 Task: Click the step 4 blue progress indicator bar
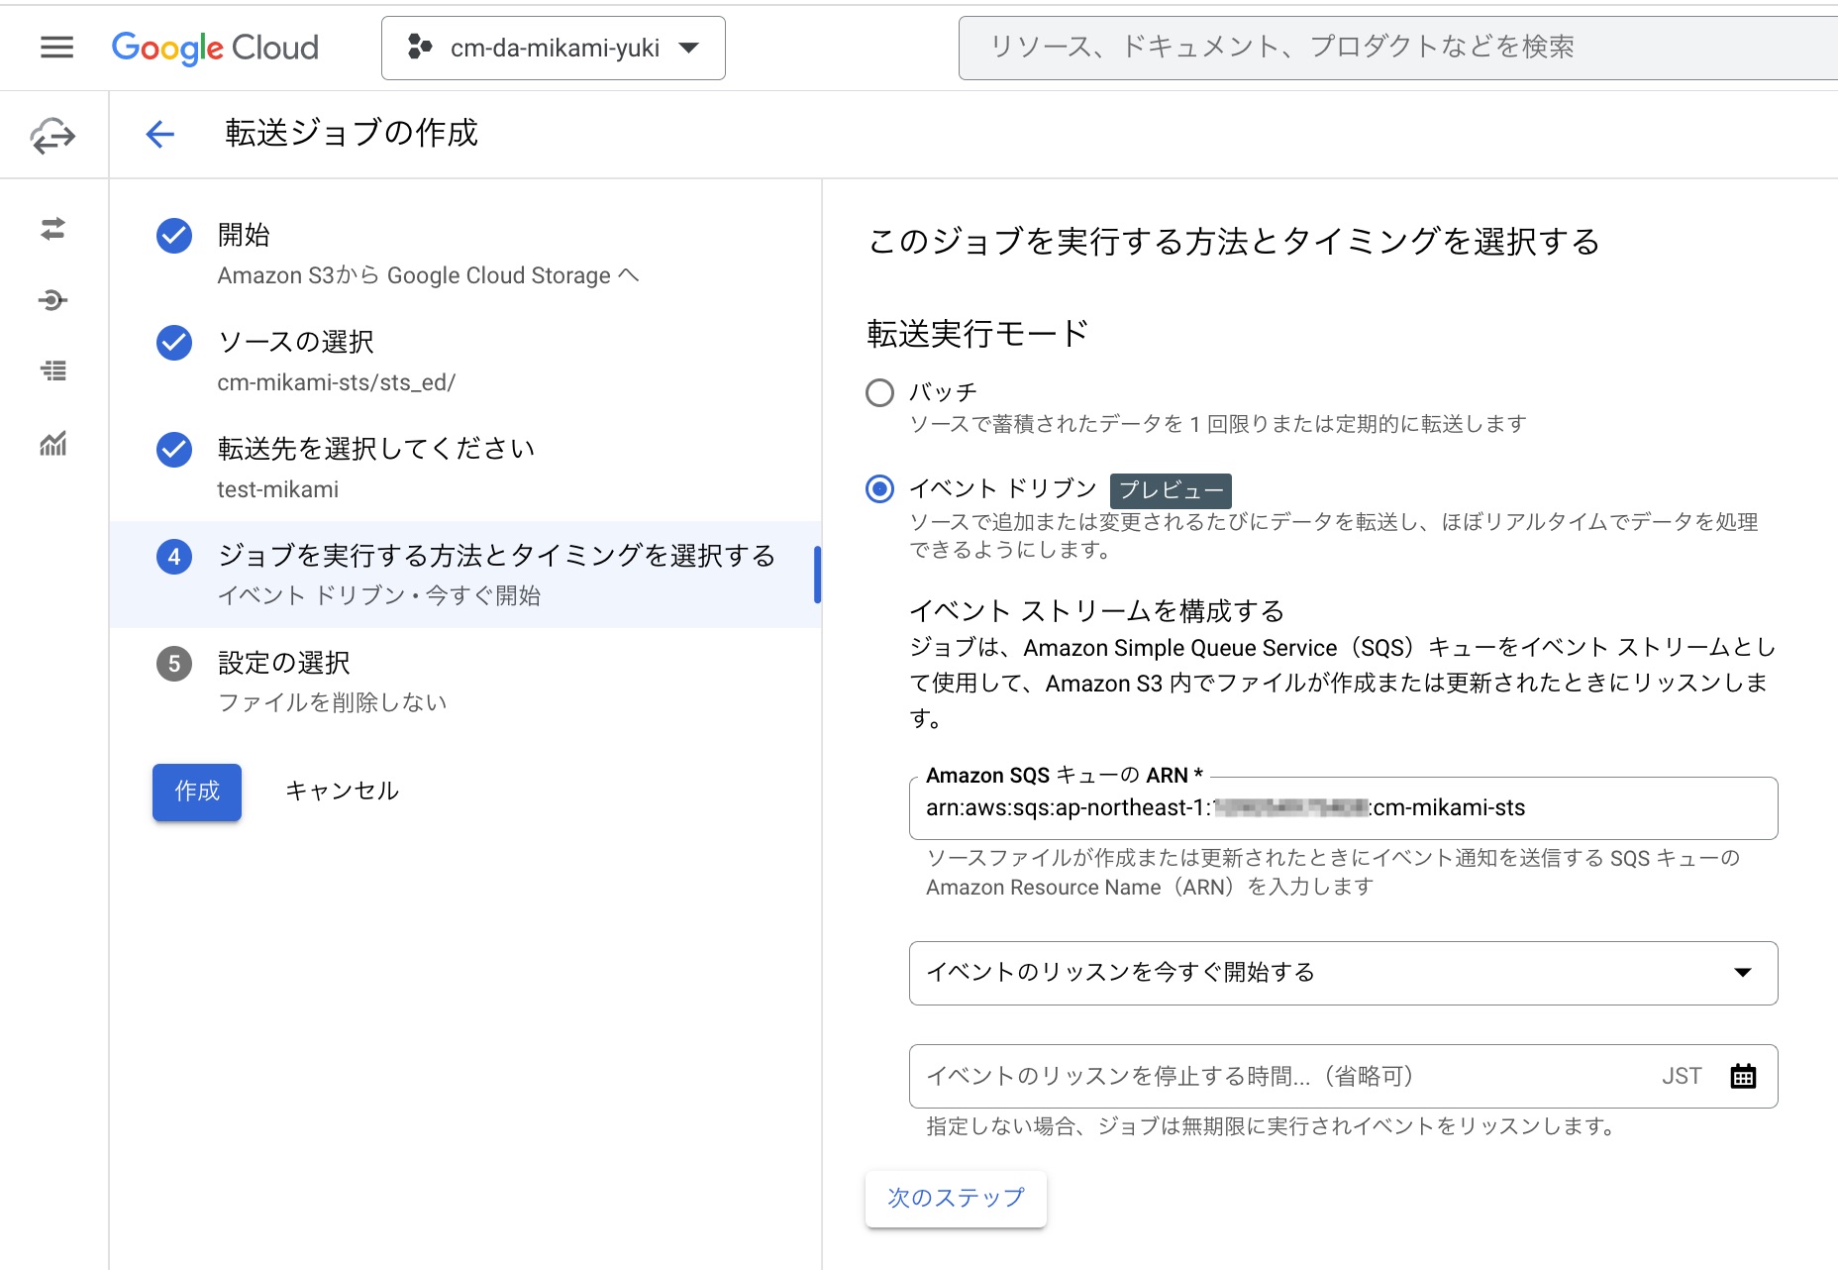point(818,575)
